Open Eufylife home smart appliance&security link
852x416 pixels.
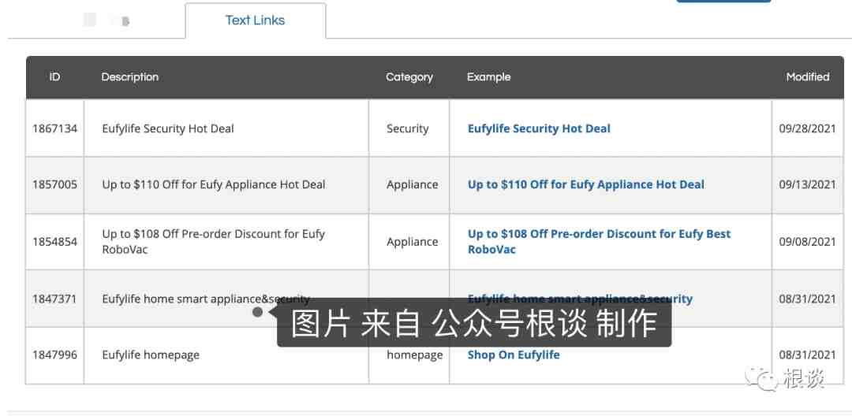(580, 299)
